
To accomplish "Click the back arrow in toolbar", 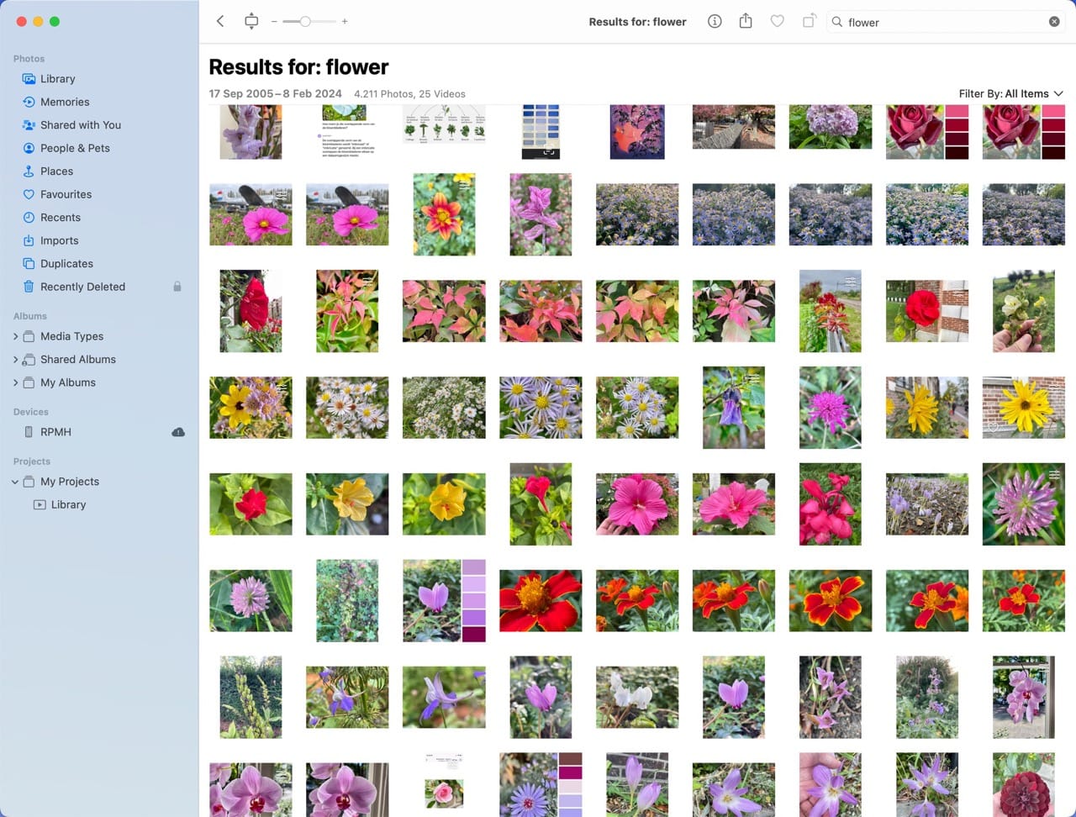I will [x=220, y=21].
